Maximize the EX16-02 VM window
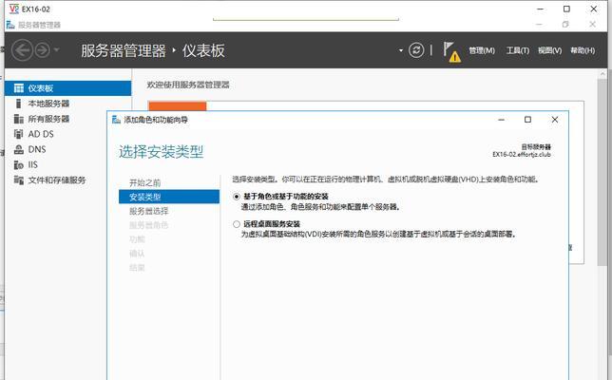Viewport: 612px width, 380px height. click(x=566, y=9)
